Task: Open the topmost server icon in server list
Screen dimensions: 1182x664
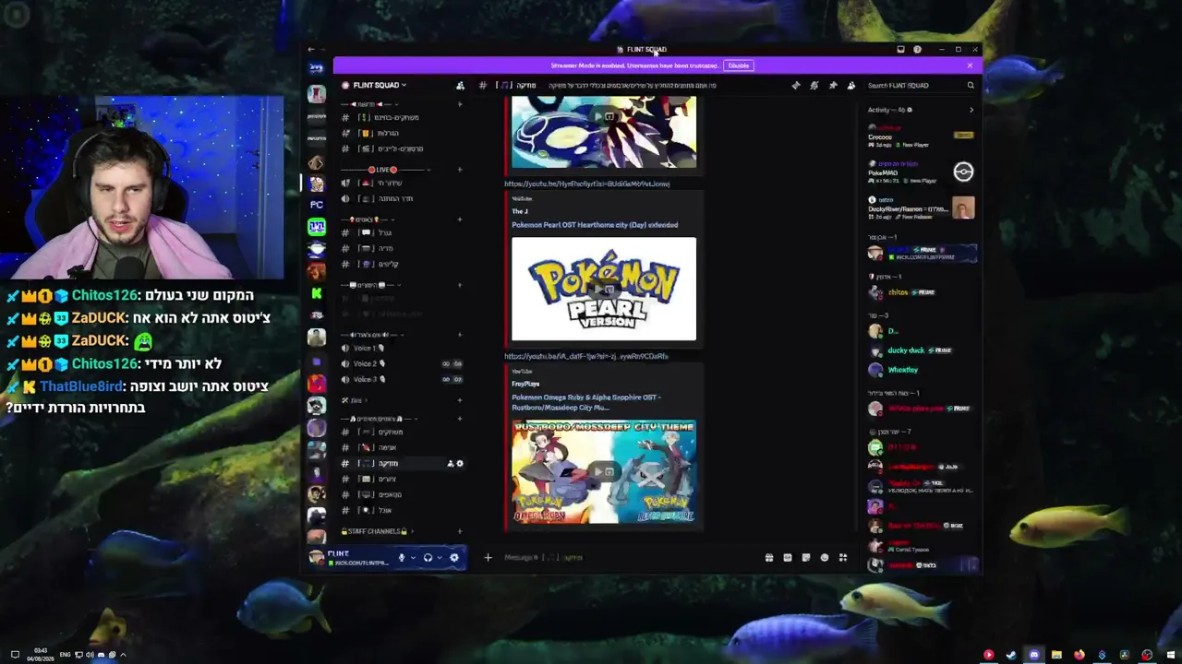Action: (317, 68)
